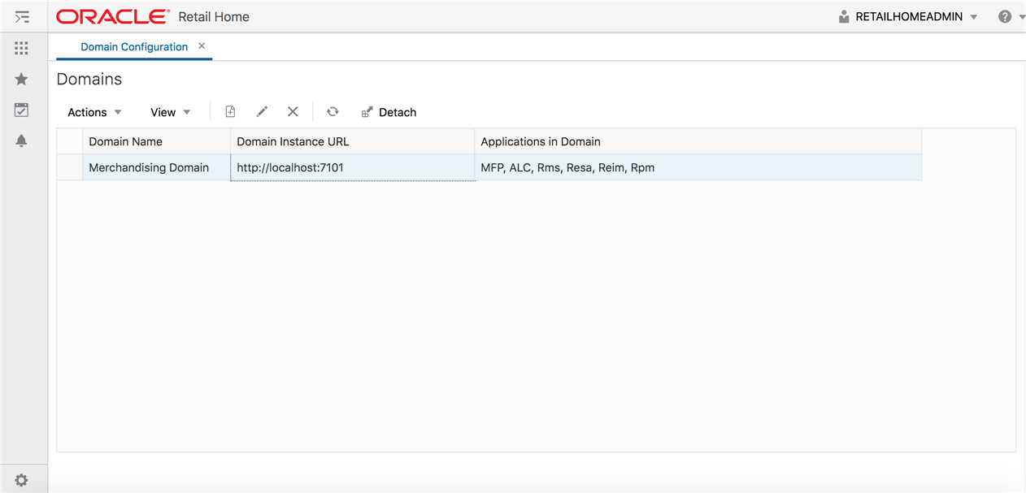Click the user profile person icon
The image size is (1026, 493).
(844, 16)
